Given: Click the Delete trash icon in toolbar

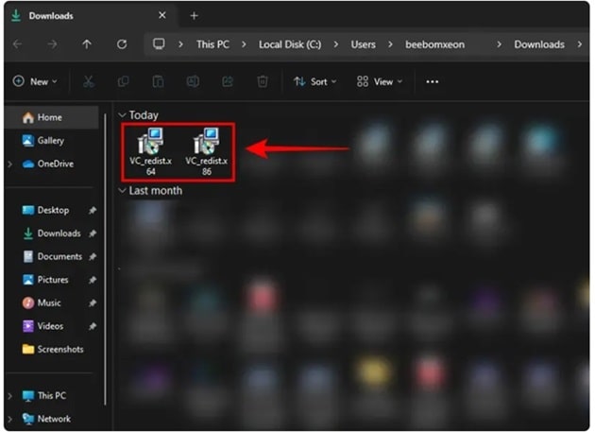Looking at the screenshot, I should [263, 82].
